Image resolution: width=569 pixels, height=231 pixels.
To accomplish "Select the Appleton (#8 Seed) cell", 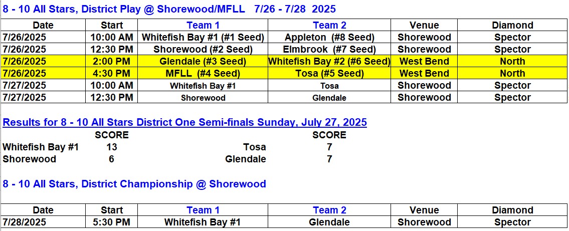I will click(x=329, y=38).
